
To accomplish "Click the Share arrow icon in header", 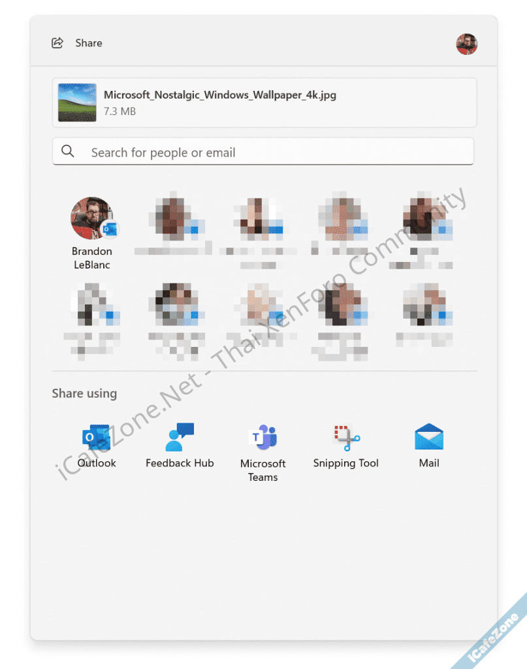I will [57, 43].
